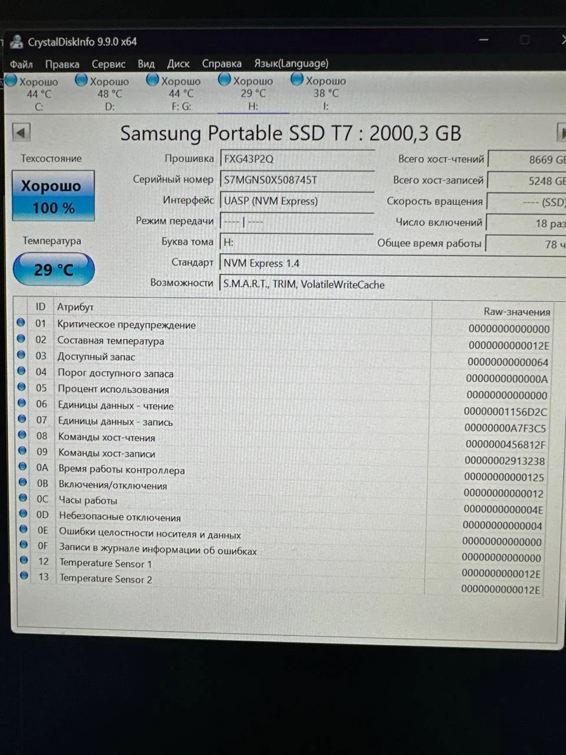Click status dot for Единицы данных - чтение
The height and width of the screenshot is (755, 566).
[x=22, y=403]
